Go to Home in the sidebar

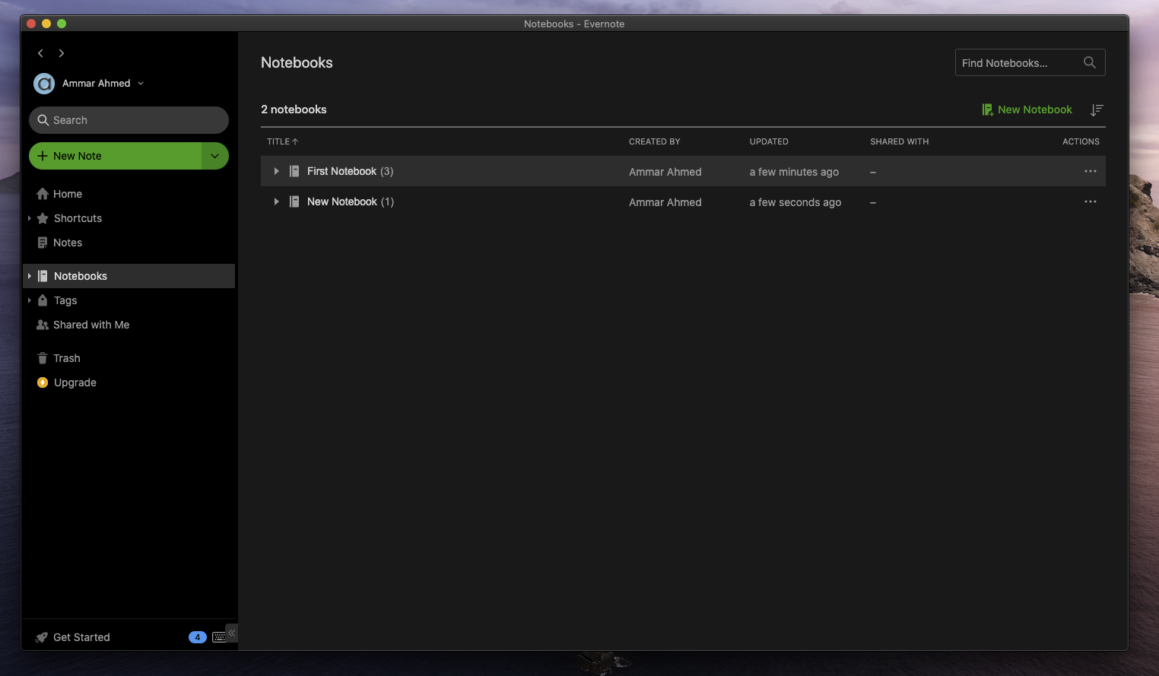coord(67,194)
